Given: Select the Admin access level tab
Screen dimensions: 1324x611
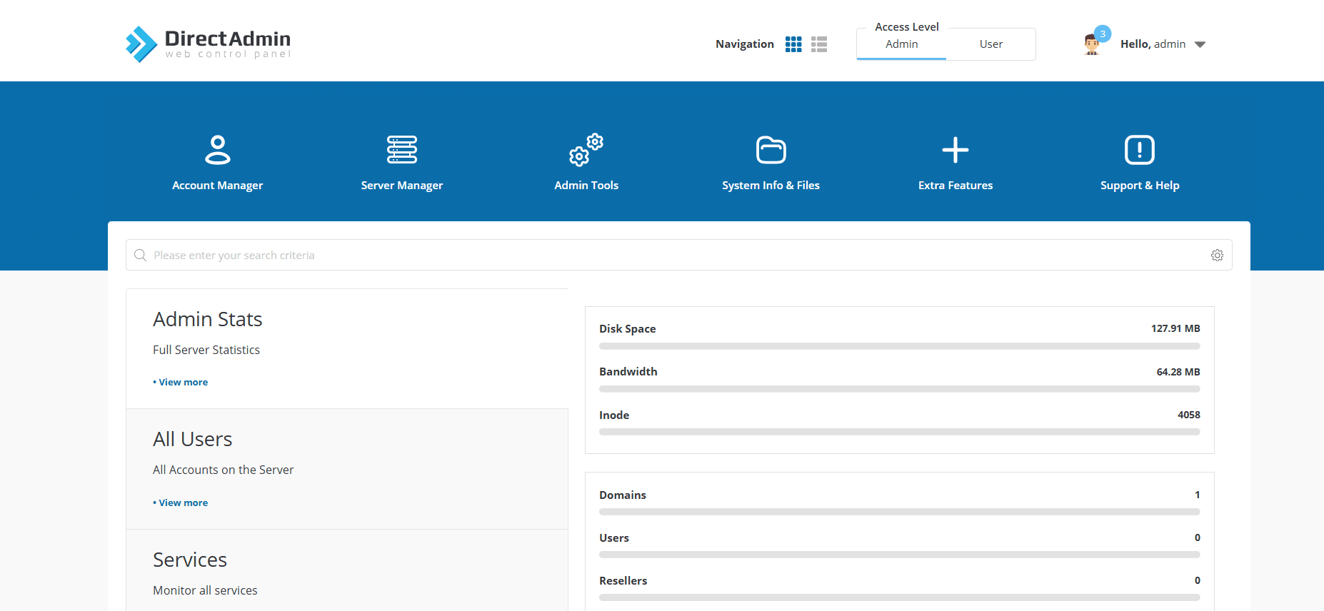Looking at the screenshot, I should (x=901, y=44).
